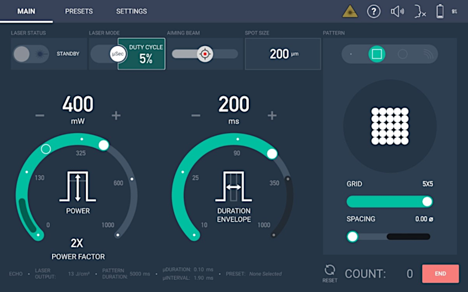Select the single spot pattern option
The height and width of the screenshot is (292, 468).
(351, 54)
